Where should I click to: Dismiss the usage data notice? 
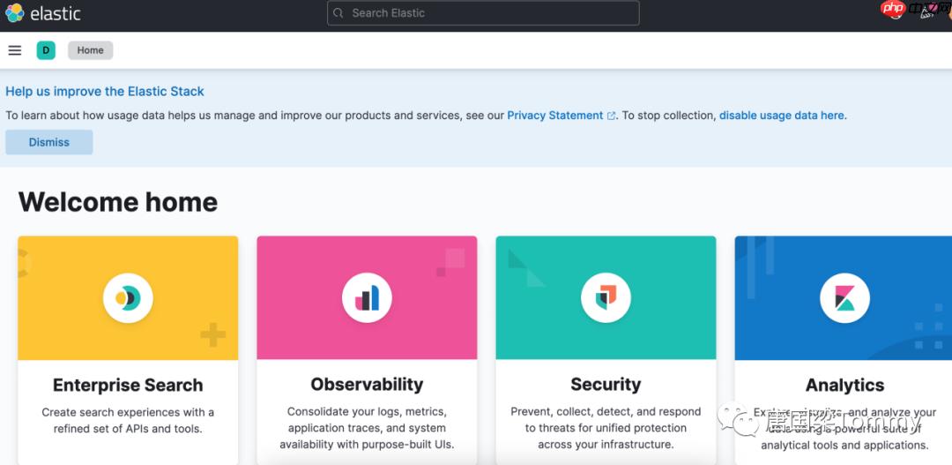49,142
